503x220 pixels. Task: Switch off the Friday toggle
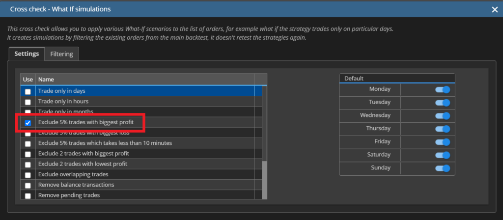click(443, 142)
